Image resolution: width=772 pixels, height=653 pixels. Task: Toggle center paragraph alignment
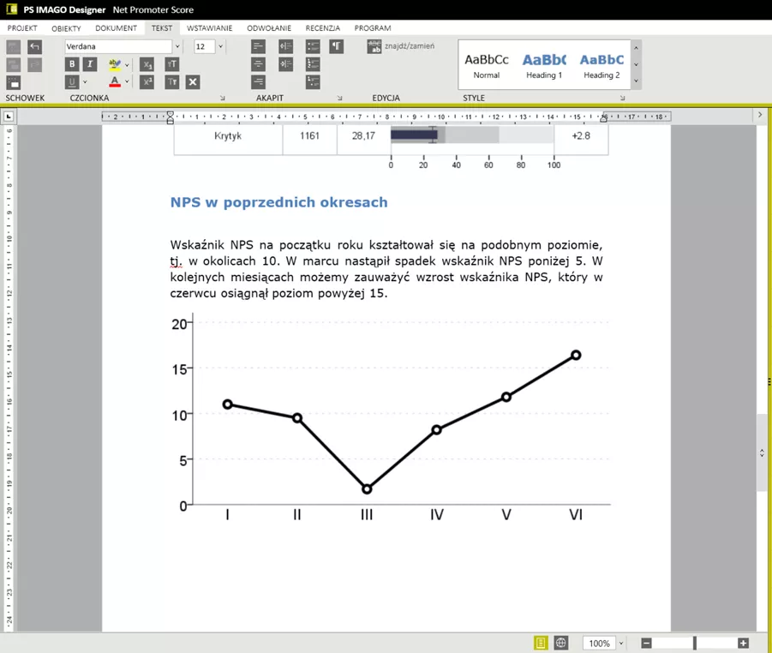pos(256,64)
